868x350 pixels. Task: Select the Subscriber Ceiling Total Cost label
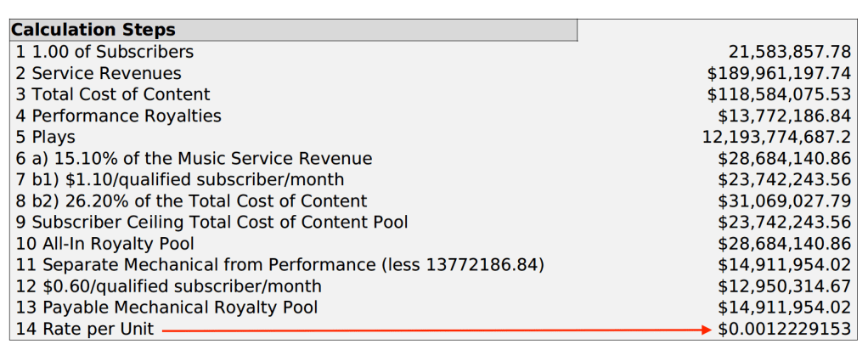tap(211, 222)
